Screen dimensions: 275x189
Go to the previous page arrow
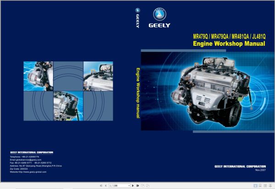coord(105,185)
